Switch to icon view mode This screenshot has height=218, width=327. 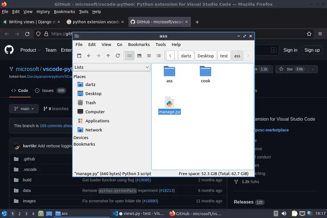click(x=130, y=56)
